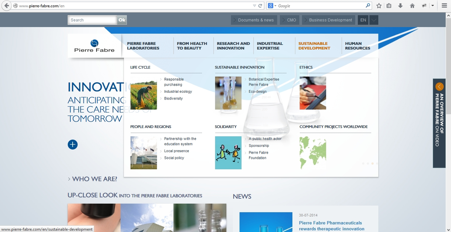Open the CMO link
Image resolution: width=451 pixels, height=232 pixels.
tap(289, 20)
